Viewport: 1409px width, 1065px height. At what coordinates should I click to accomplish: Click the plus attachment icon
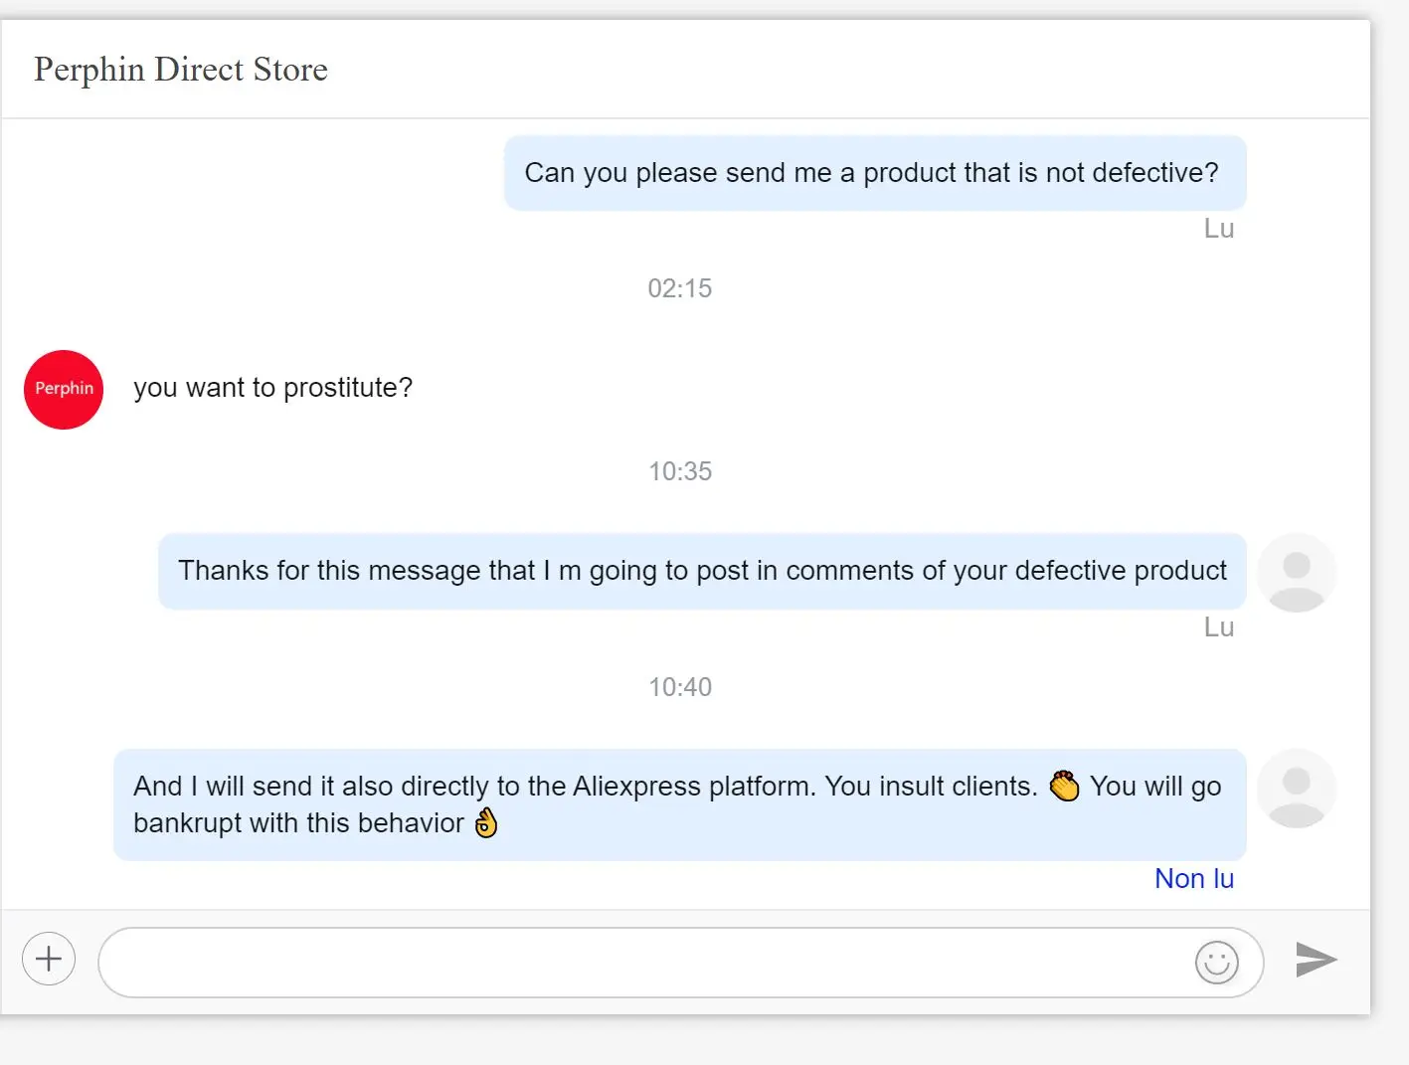49,960
